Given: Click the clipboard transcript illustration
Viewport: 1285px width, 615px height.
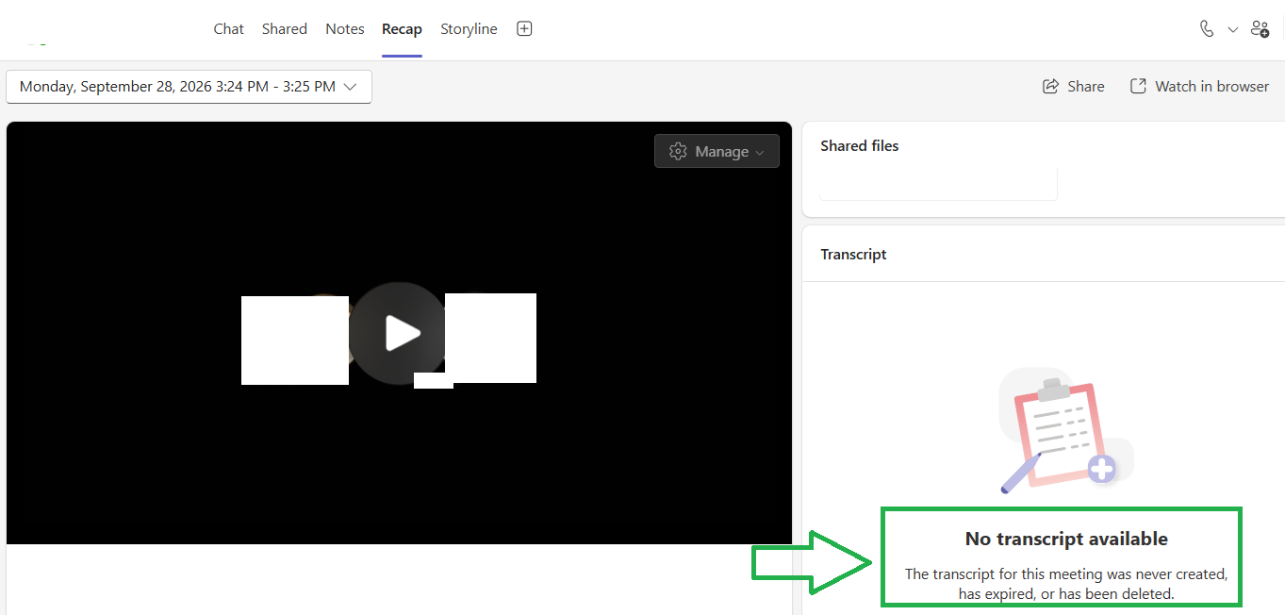Looking at the screenshot, I should (x=1065, y=431).
